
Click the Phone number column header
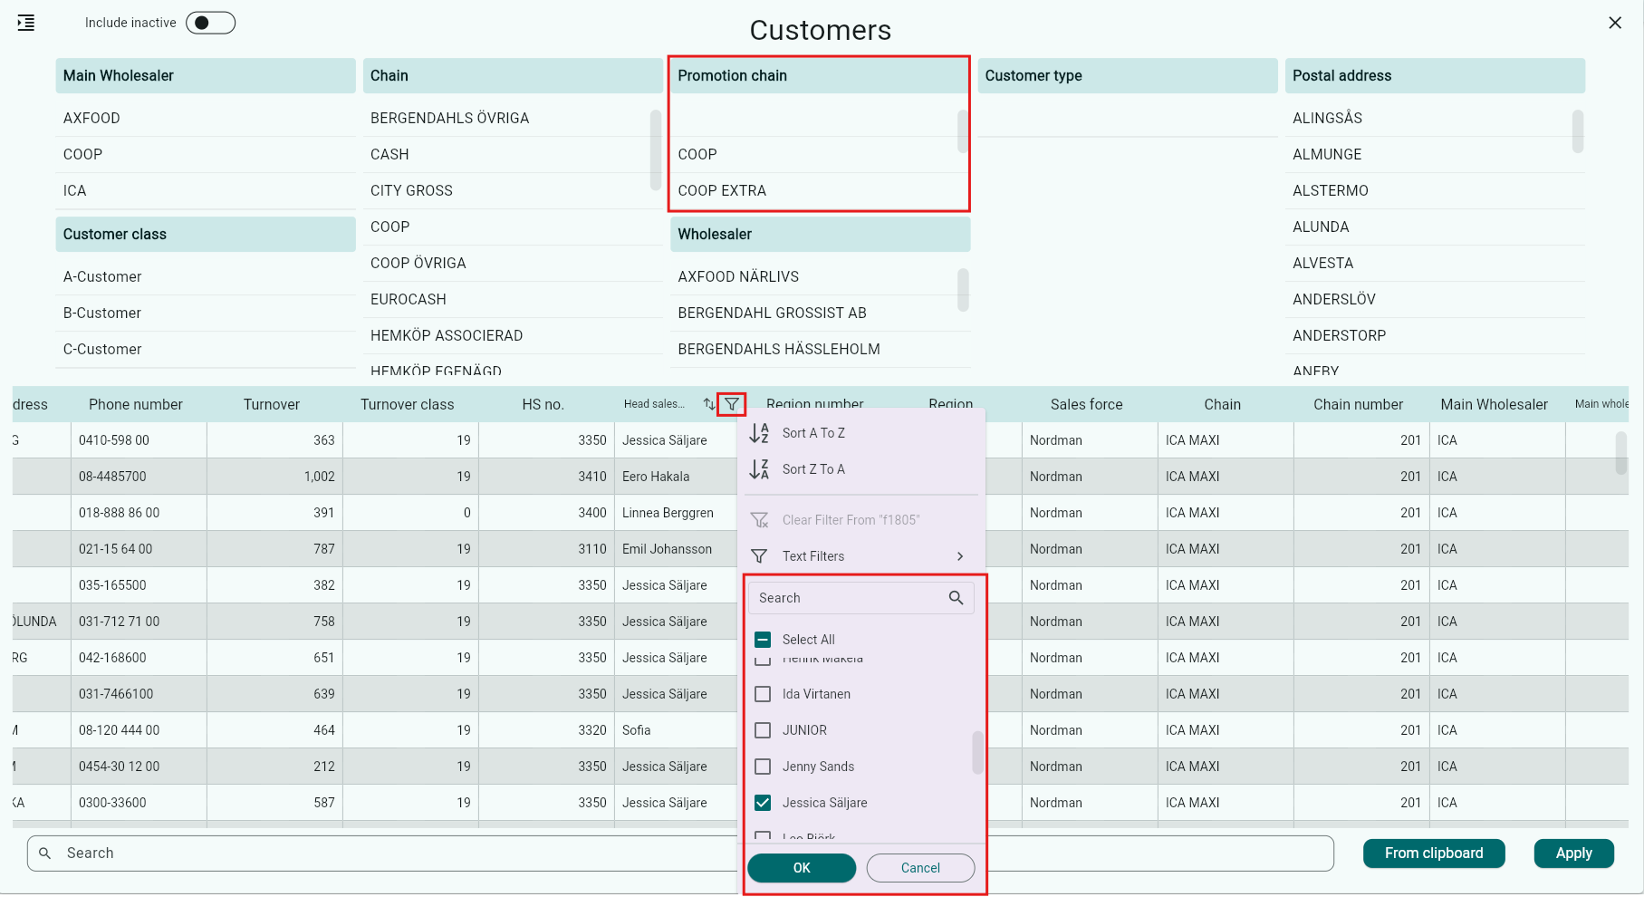136,404
